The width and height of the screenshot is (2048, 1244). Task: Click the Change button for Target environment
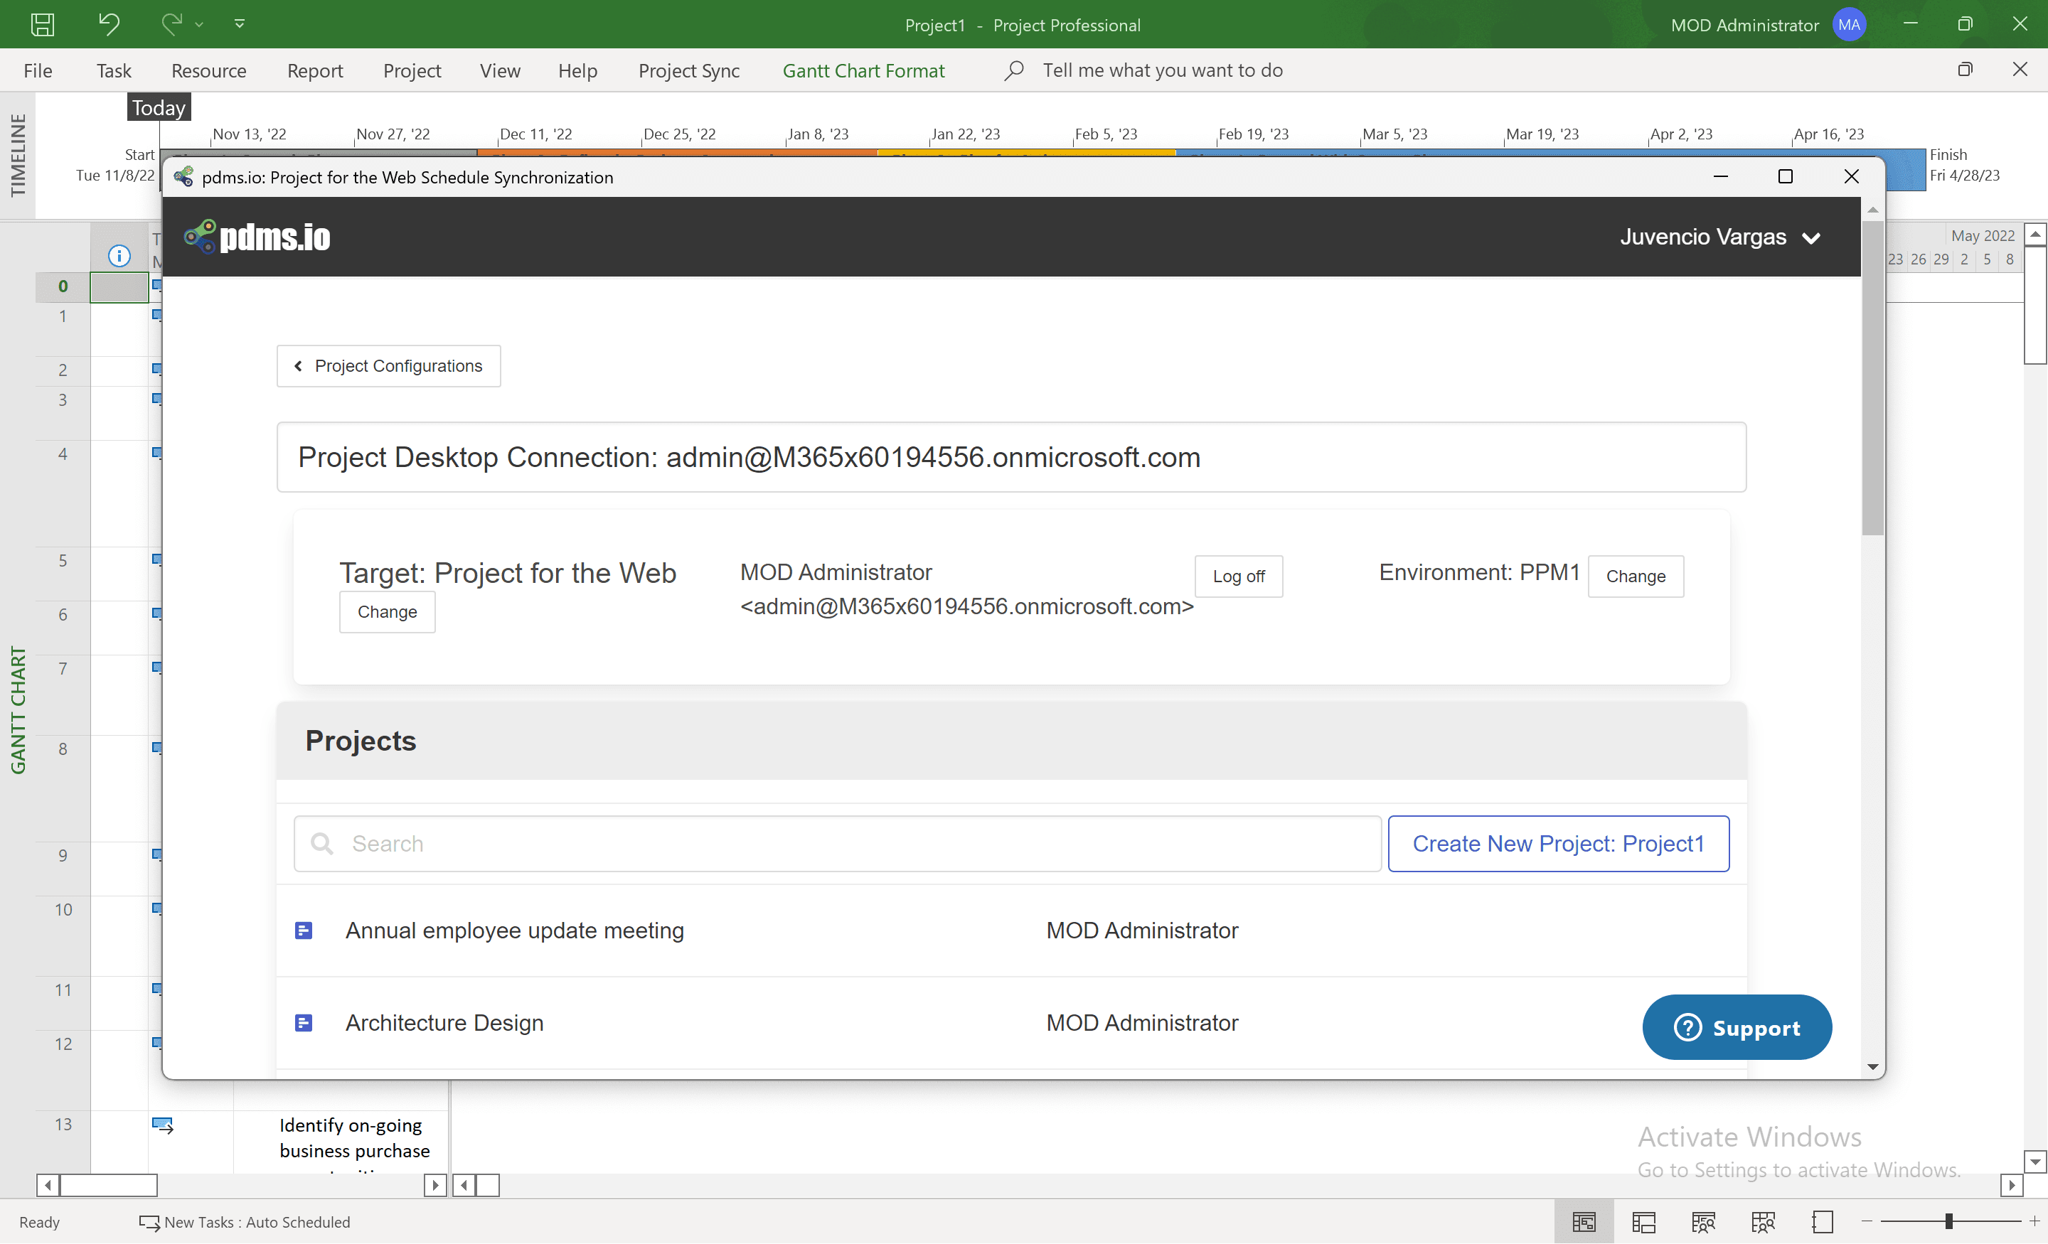pos(386,611)
